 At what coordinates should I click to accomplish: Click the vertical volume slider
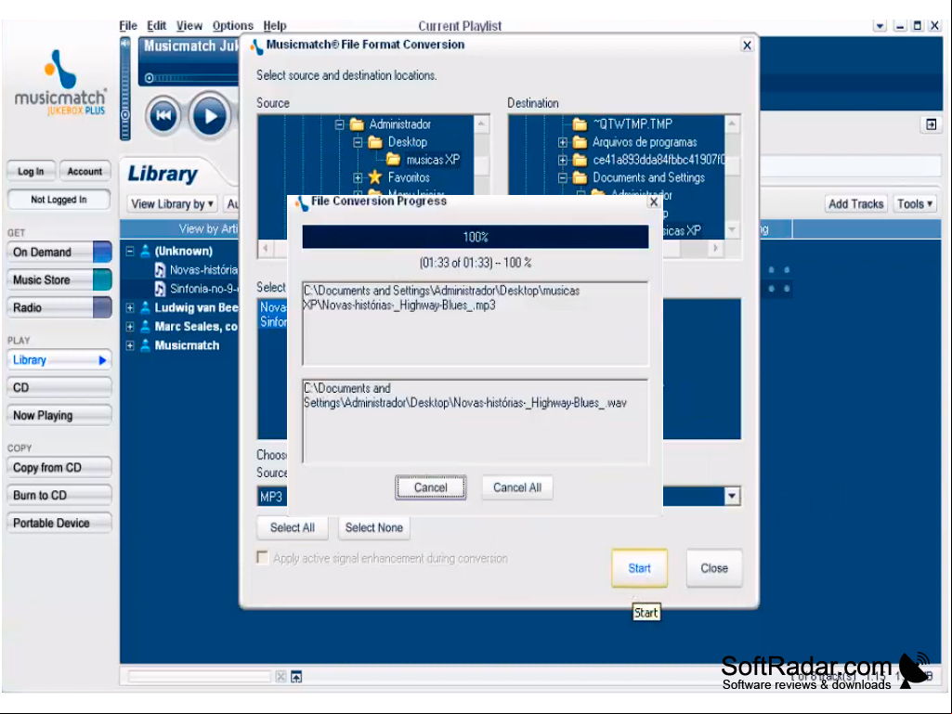tap(125, 89)
